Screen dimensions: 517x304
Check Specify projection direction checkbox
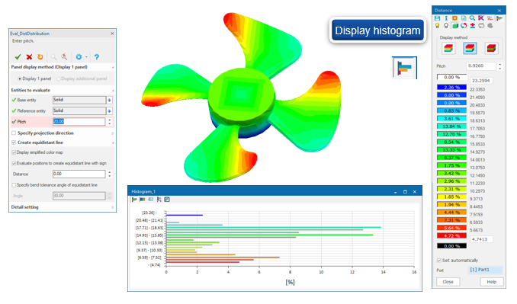pyautogui.click(x=14, y=133)
